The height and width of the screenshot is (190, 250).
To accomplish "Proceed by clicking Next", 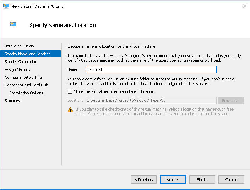I will pos(172,180).
